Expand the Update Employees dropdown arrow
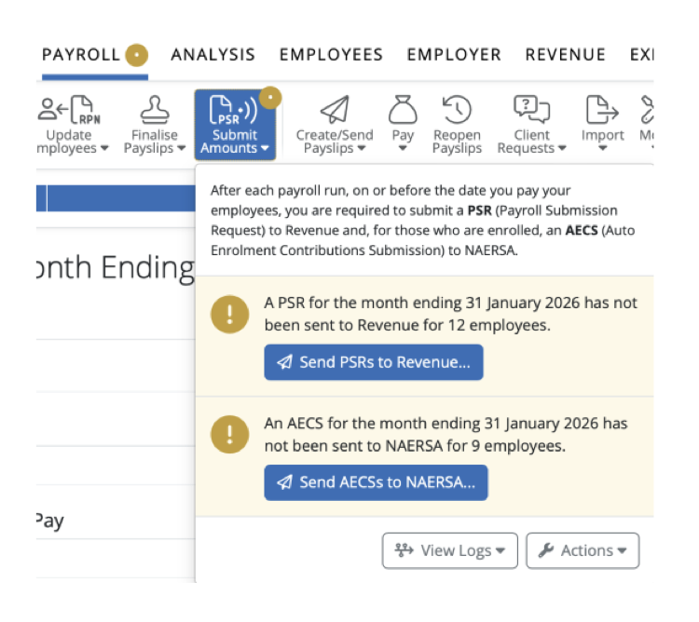Image resolution: width=699 pixels, height=622 pixels. pos(104,148)
